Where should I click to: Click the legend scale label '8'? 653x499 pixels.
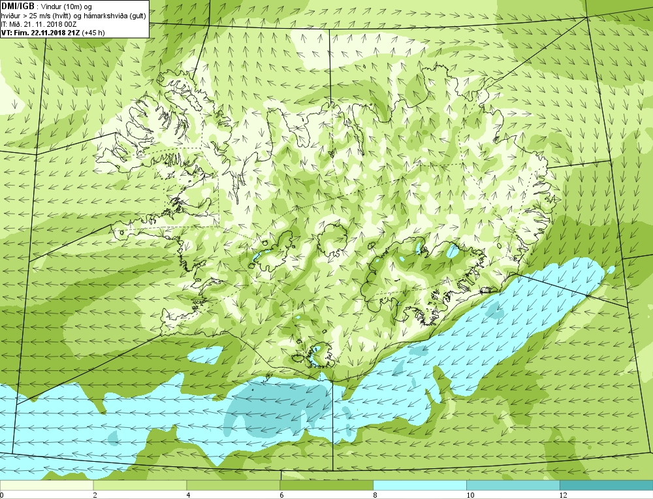pos(375,495)
